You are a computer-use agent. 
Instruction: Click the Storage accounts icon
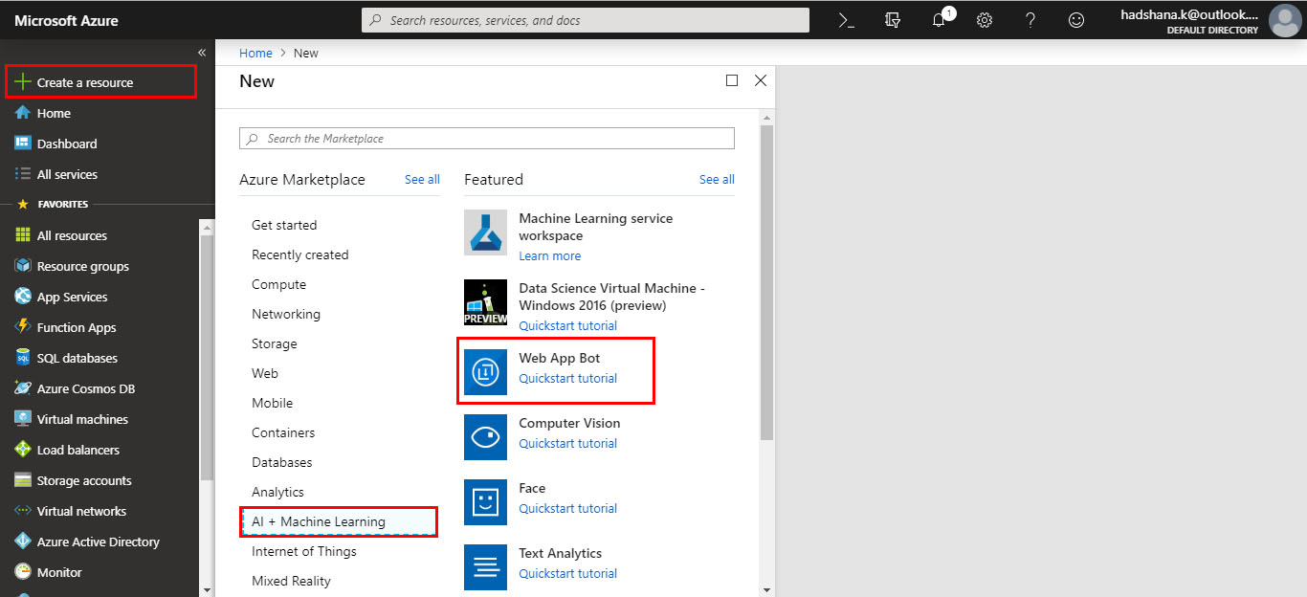pyautogui.click(x=23, y=480)
